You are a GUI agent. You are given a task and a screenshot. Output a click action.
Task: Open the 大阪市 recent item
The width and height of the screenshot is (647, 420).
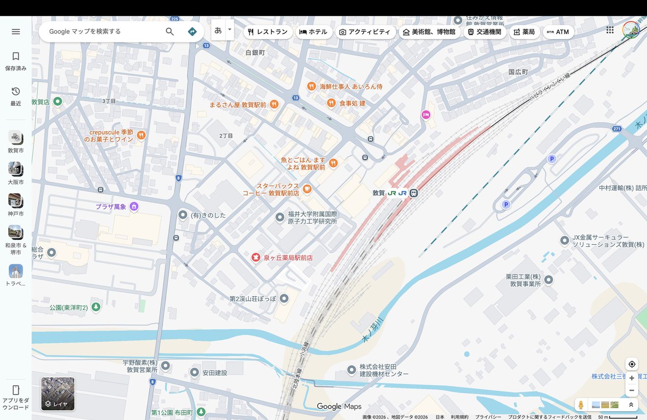pyautogui.click(x=16, y=173)
